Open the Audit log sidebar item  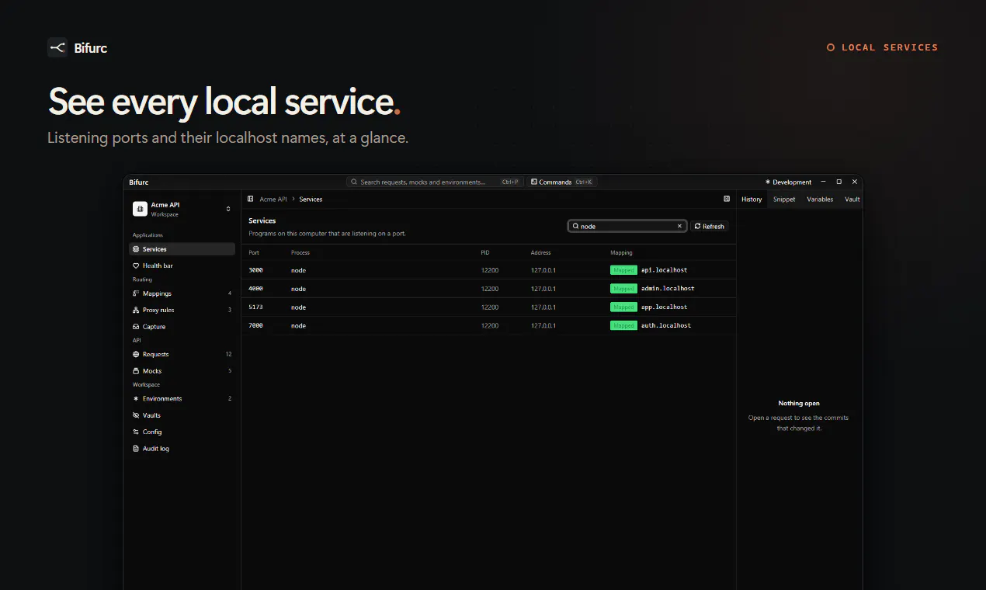[x=182, y=449]
